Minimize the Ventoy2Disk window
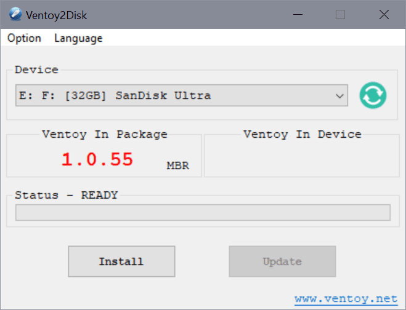 (298, 15)
